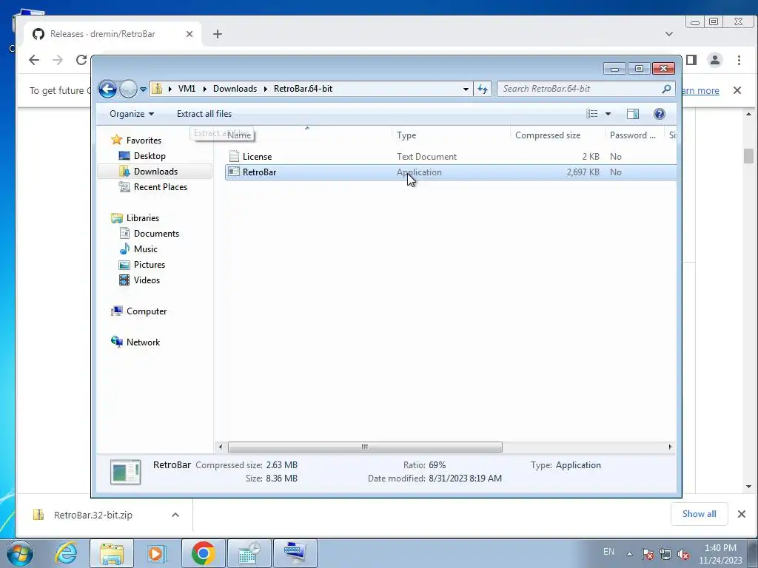
Task: Open a new Chrome tab
Action: (218, 34)
